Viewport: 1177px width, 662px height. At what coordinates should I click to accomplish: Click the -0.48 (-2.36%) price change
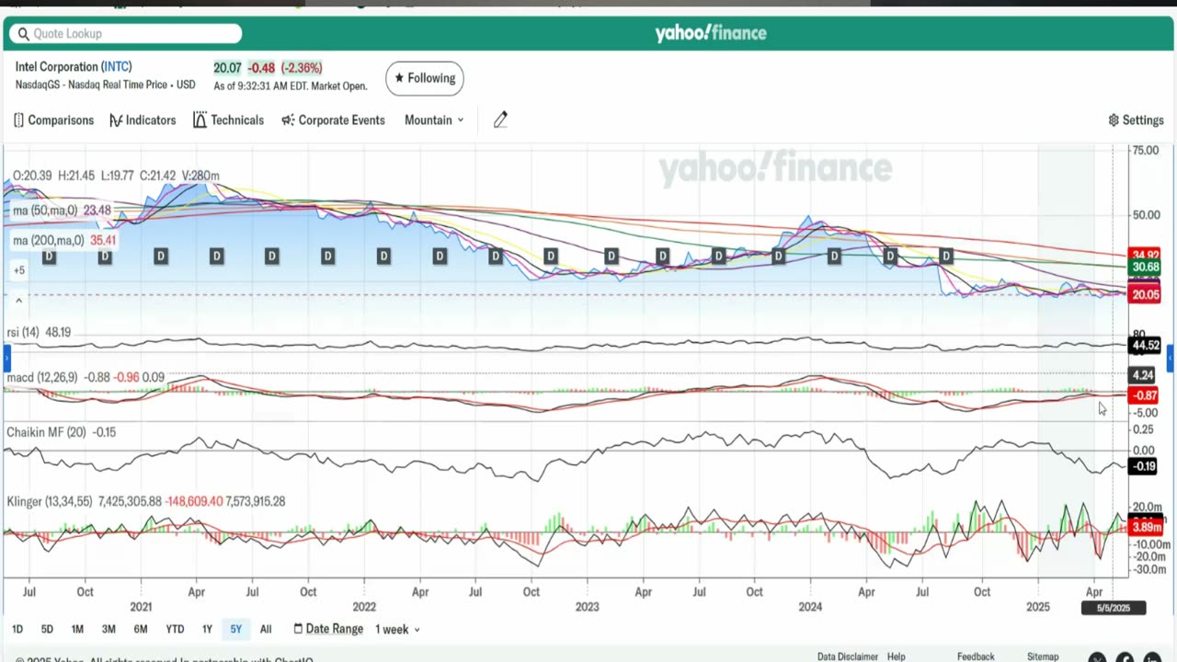[285, 68]
